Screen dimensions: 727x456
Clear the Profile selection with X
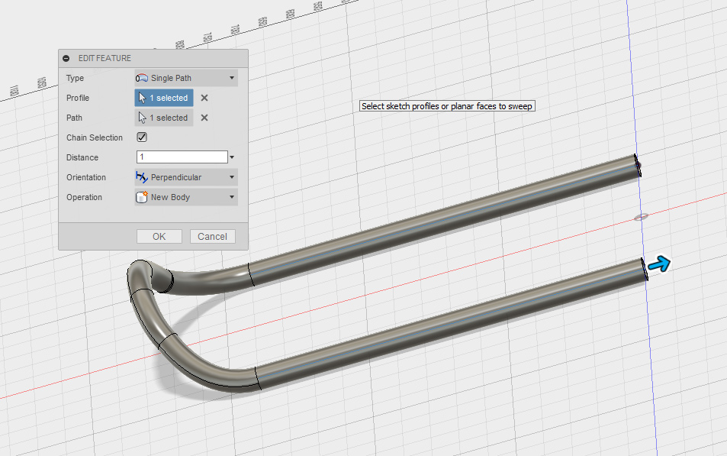point(204,98)
